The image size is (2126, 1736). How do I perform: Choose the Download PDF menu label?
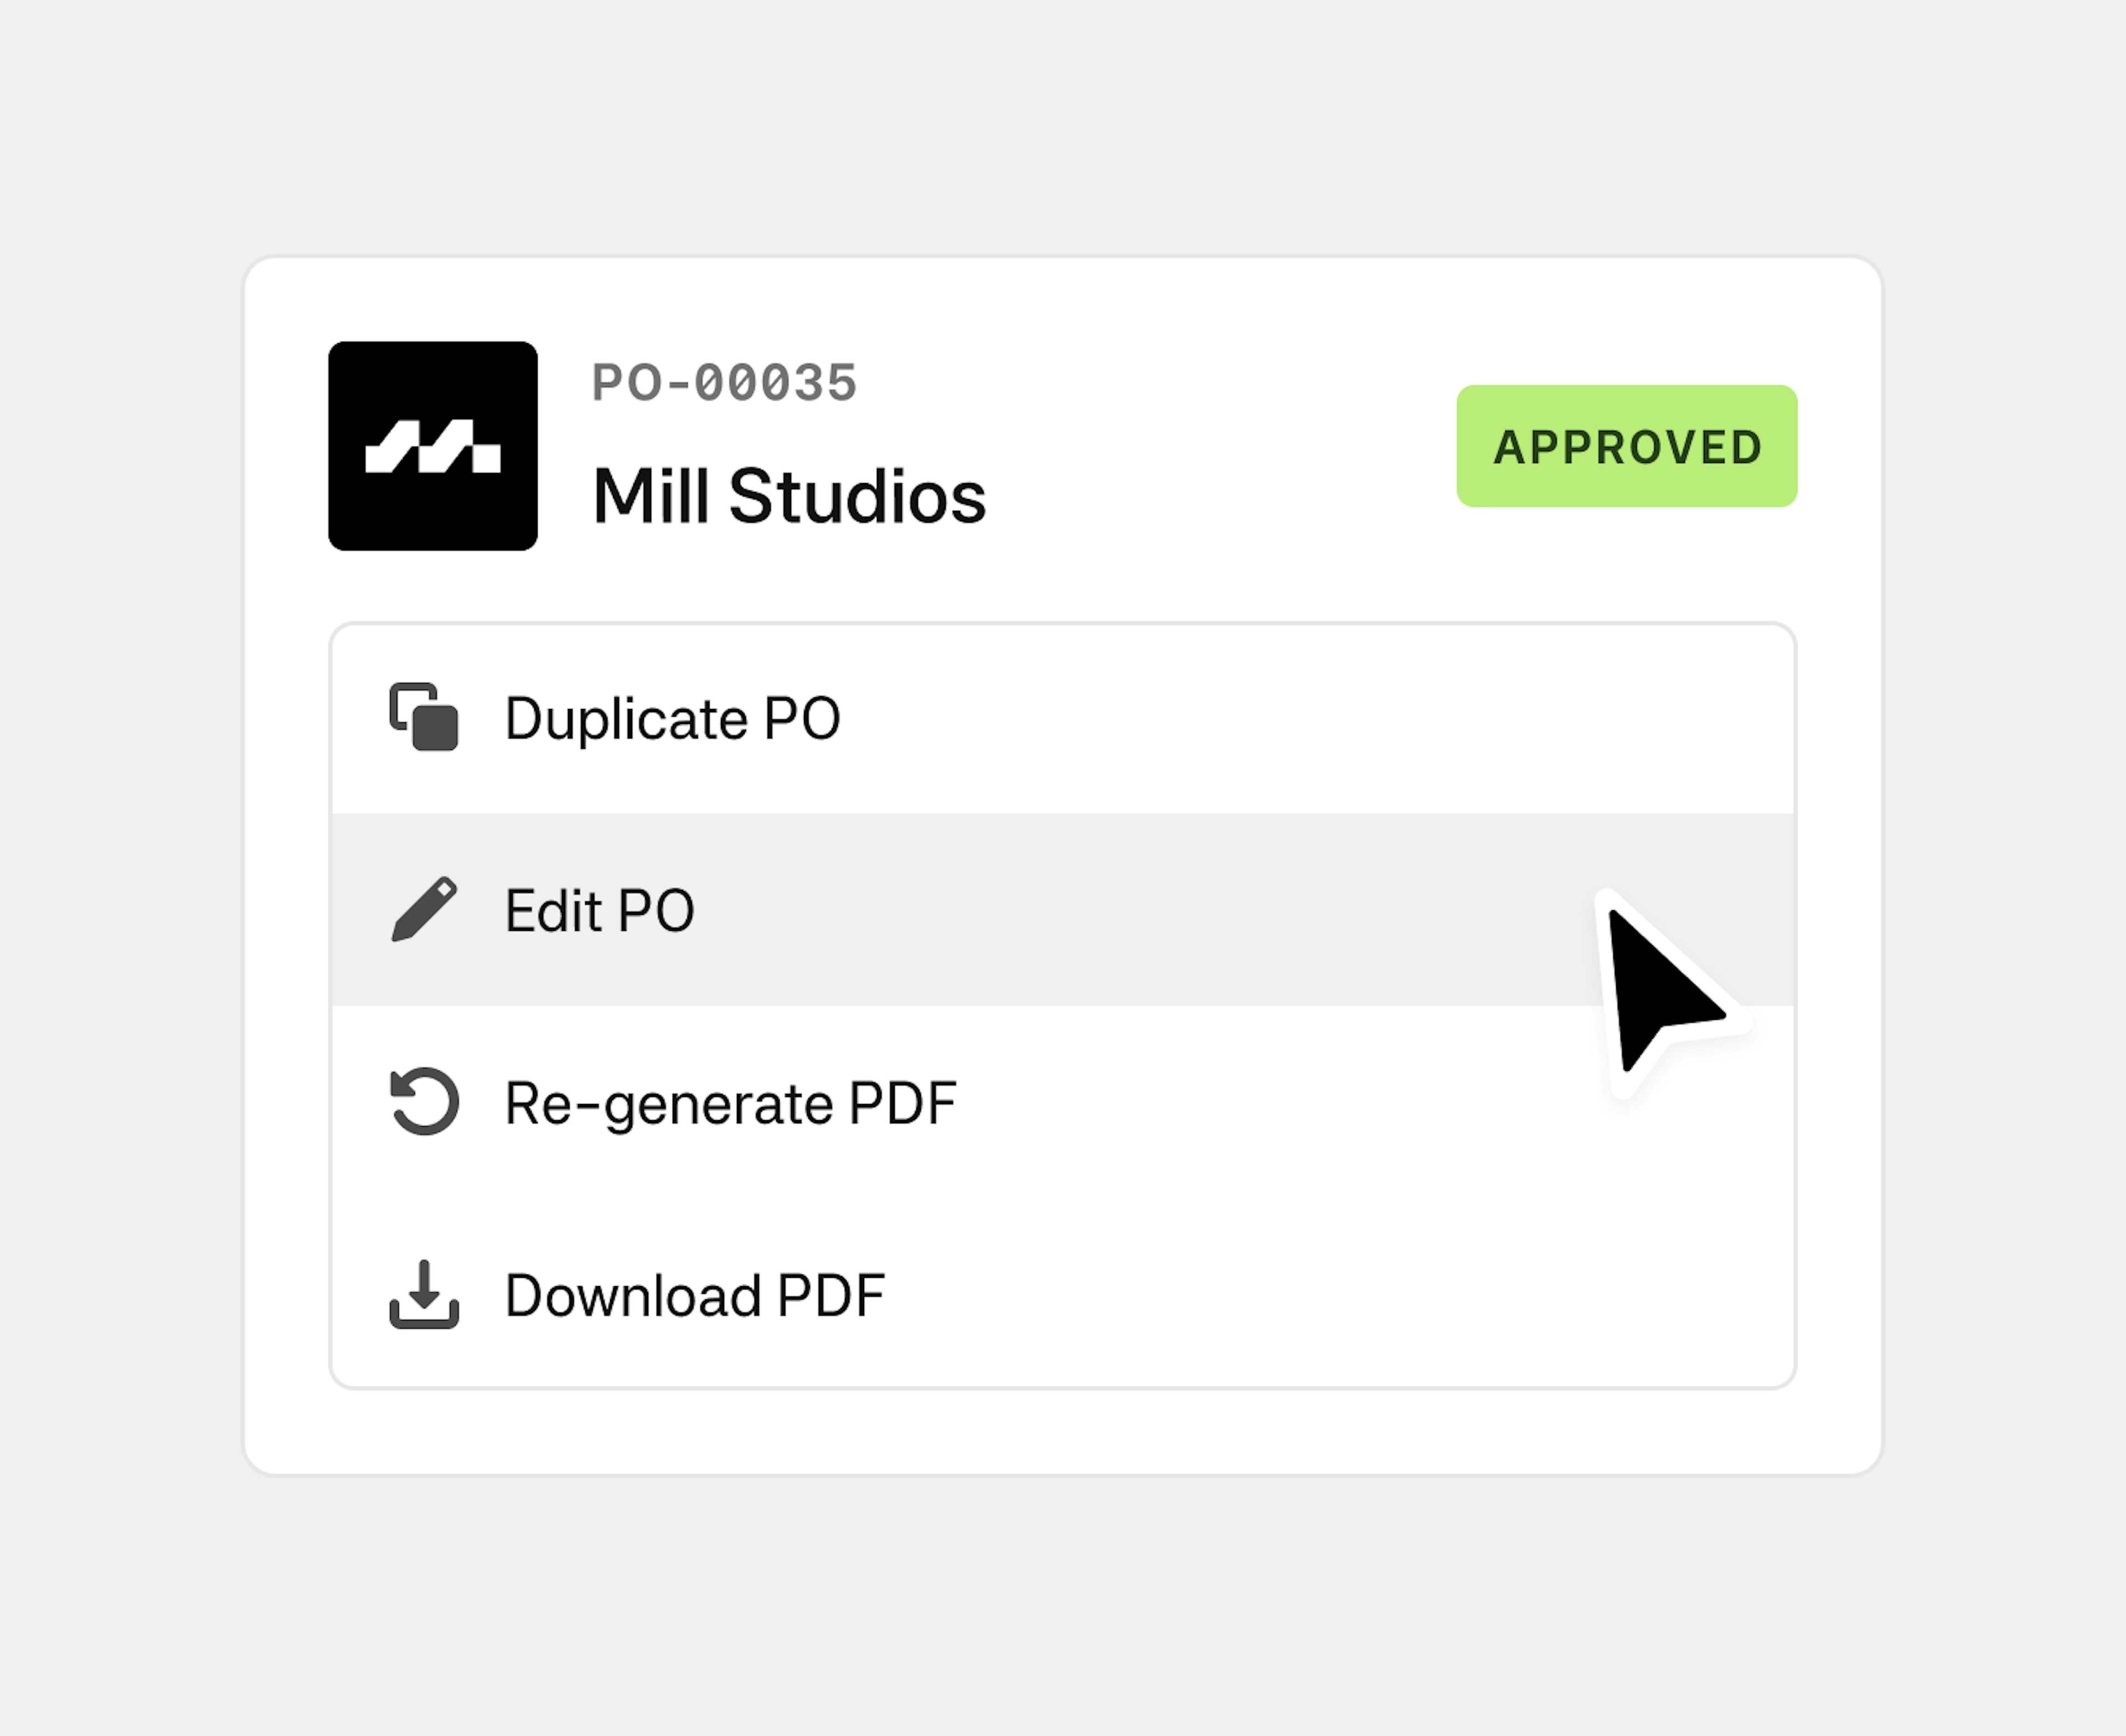click(694, 1295)
